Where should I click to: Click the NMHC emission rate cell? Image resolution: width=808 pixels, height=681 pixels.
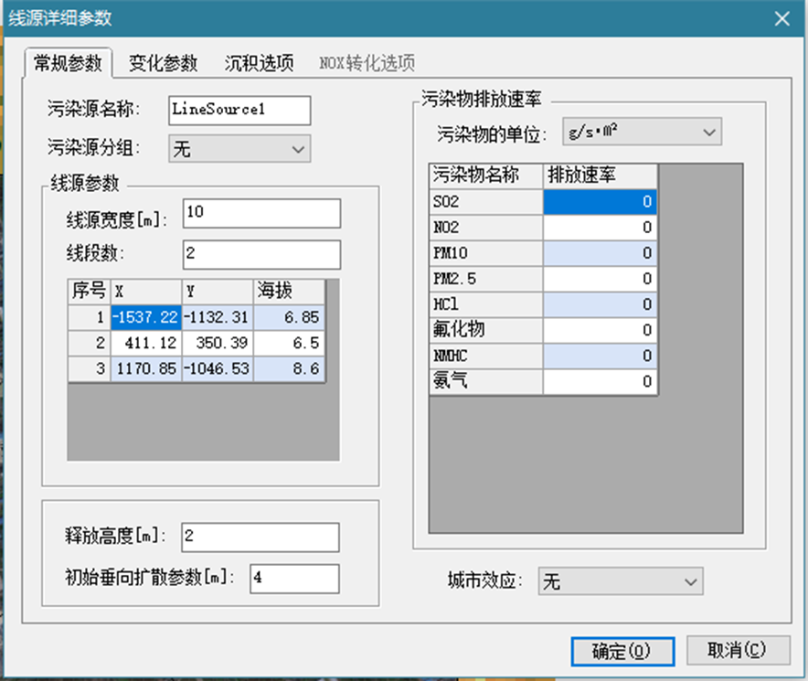(x=600, y=355)
